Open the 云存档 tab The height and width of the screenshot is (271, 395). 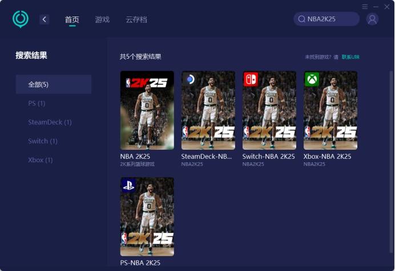[136, 20]
